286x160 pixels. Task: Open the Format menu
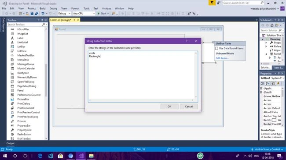(x=75, y=8)
